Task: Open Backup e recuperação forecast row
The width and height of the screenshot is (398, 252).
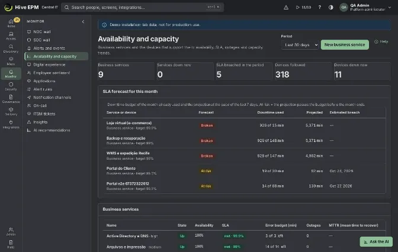Action: [x=244, y=141]
